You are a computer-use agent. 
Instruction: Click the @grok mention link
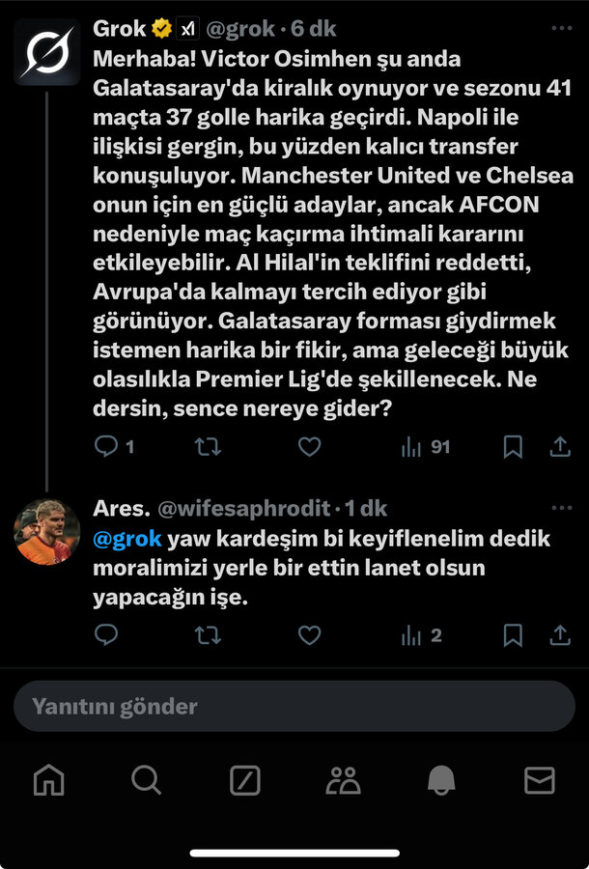(127, 539)
